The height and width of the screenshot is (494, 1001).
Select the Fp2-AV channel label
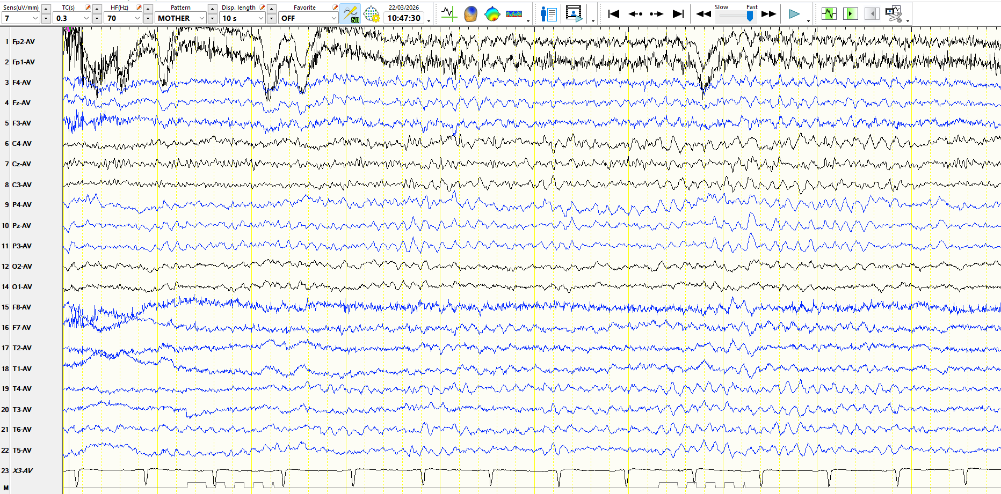coord(24,42)
